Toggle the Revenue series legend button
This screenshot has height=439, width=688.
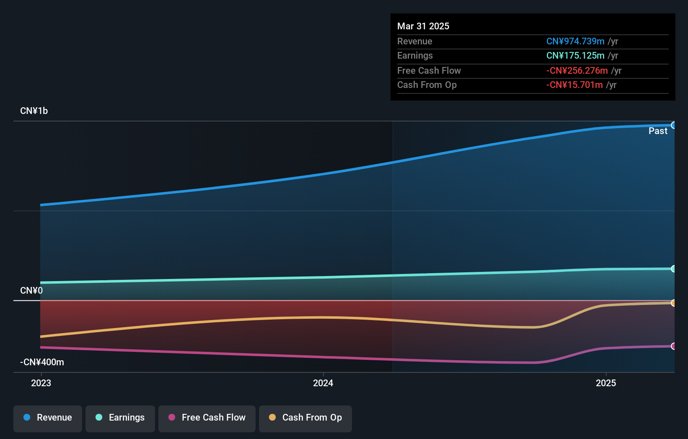pos(48,418)
